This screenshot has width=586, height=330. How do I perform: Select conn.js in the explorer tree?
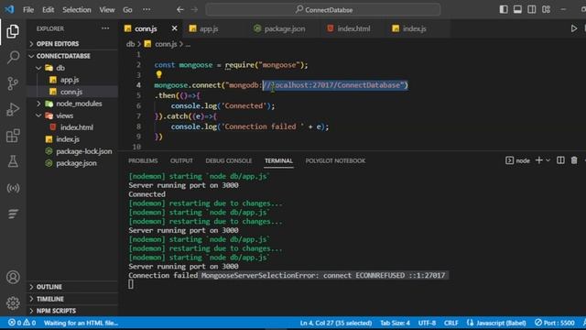[x=72, y=92]
